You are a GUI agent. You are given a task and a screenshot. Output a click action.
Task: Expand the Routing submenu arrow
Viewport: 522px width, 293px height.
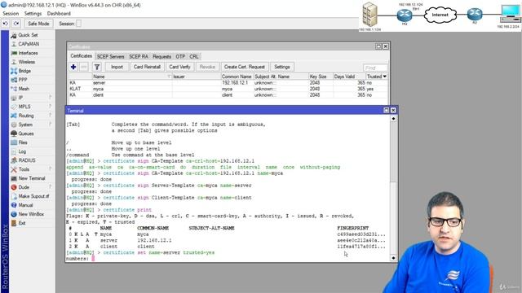[x=51, y=116]
